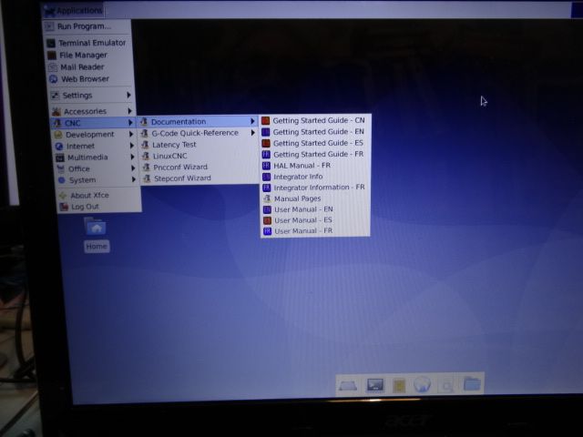583x437 pixels.
Task: Expand the Settings submenu arrow
Action: tap(128, 95)
